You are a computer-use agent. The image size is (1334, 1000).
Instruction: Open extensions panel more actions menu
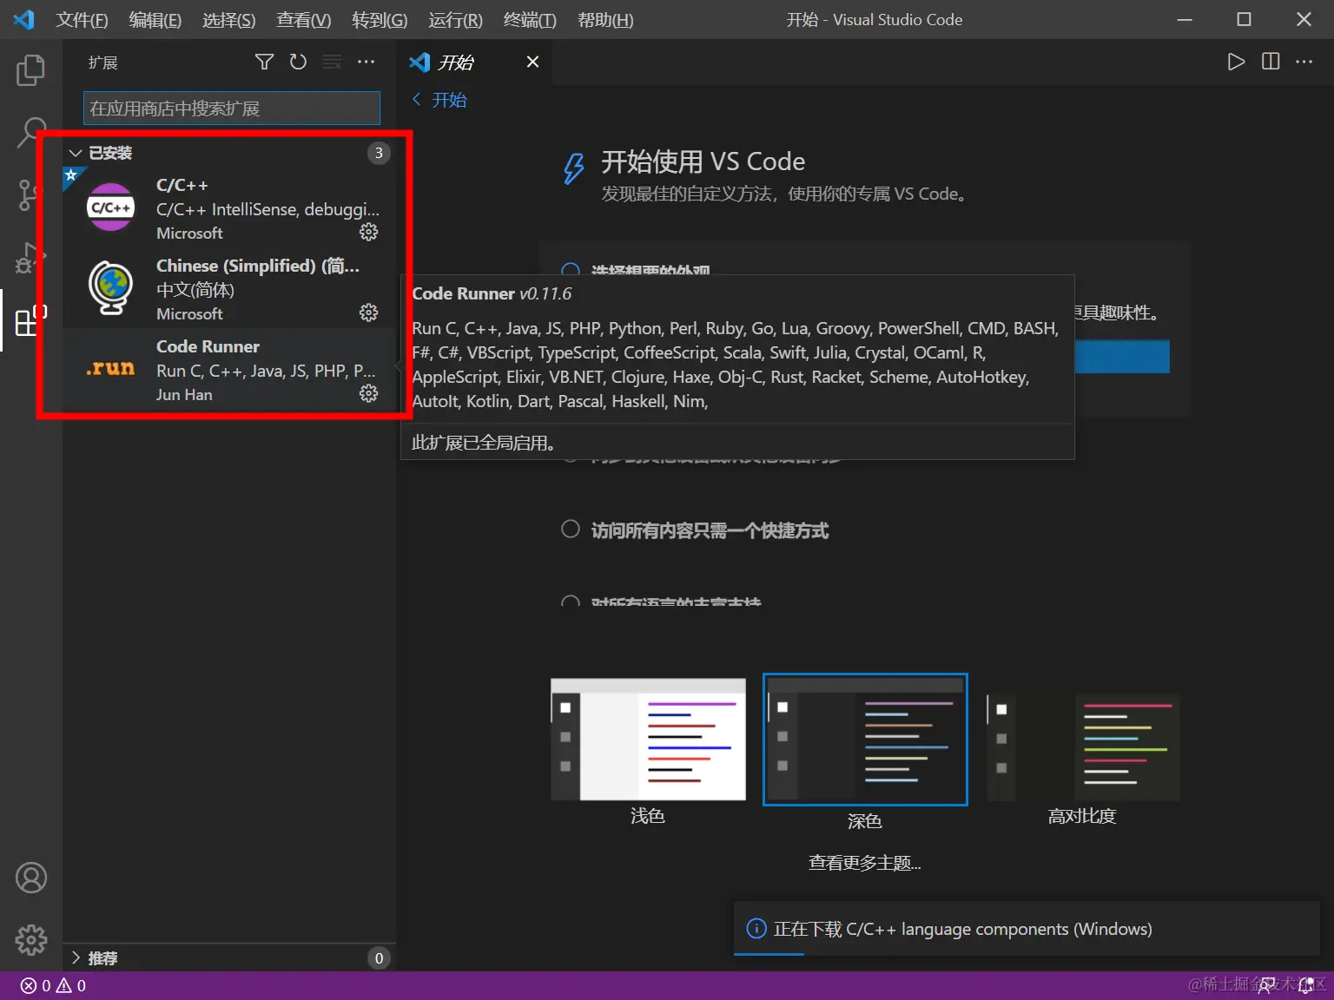367,62
